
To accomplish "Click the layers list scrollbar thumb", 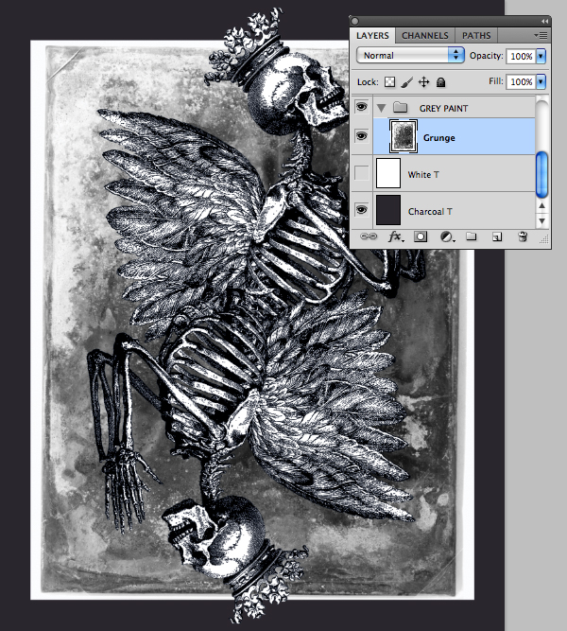I will [x=542, y=175].
